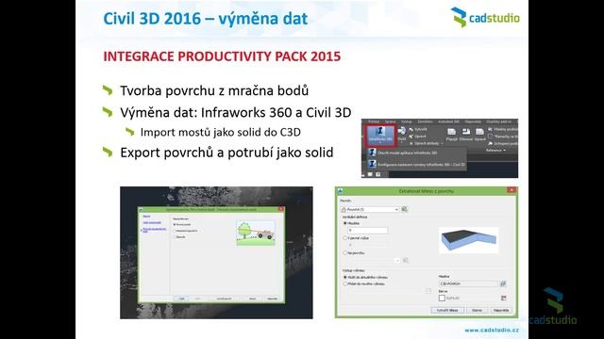Click Nápověda in the extract solid dialog
604x339 pixels.
click(501, 310)
